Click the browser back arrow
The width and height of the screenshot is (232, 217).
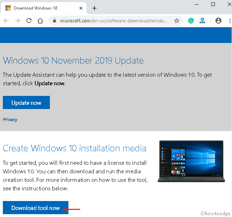[6, 21]
